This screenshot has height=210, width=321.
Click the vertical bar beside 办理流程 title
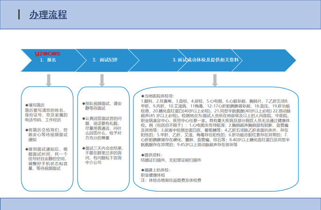point(19,15)
